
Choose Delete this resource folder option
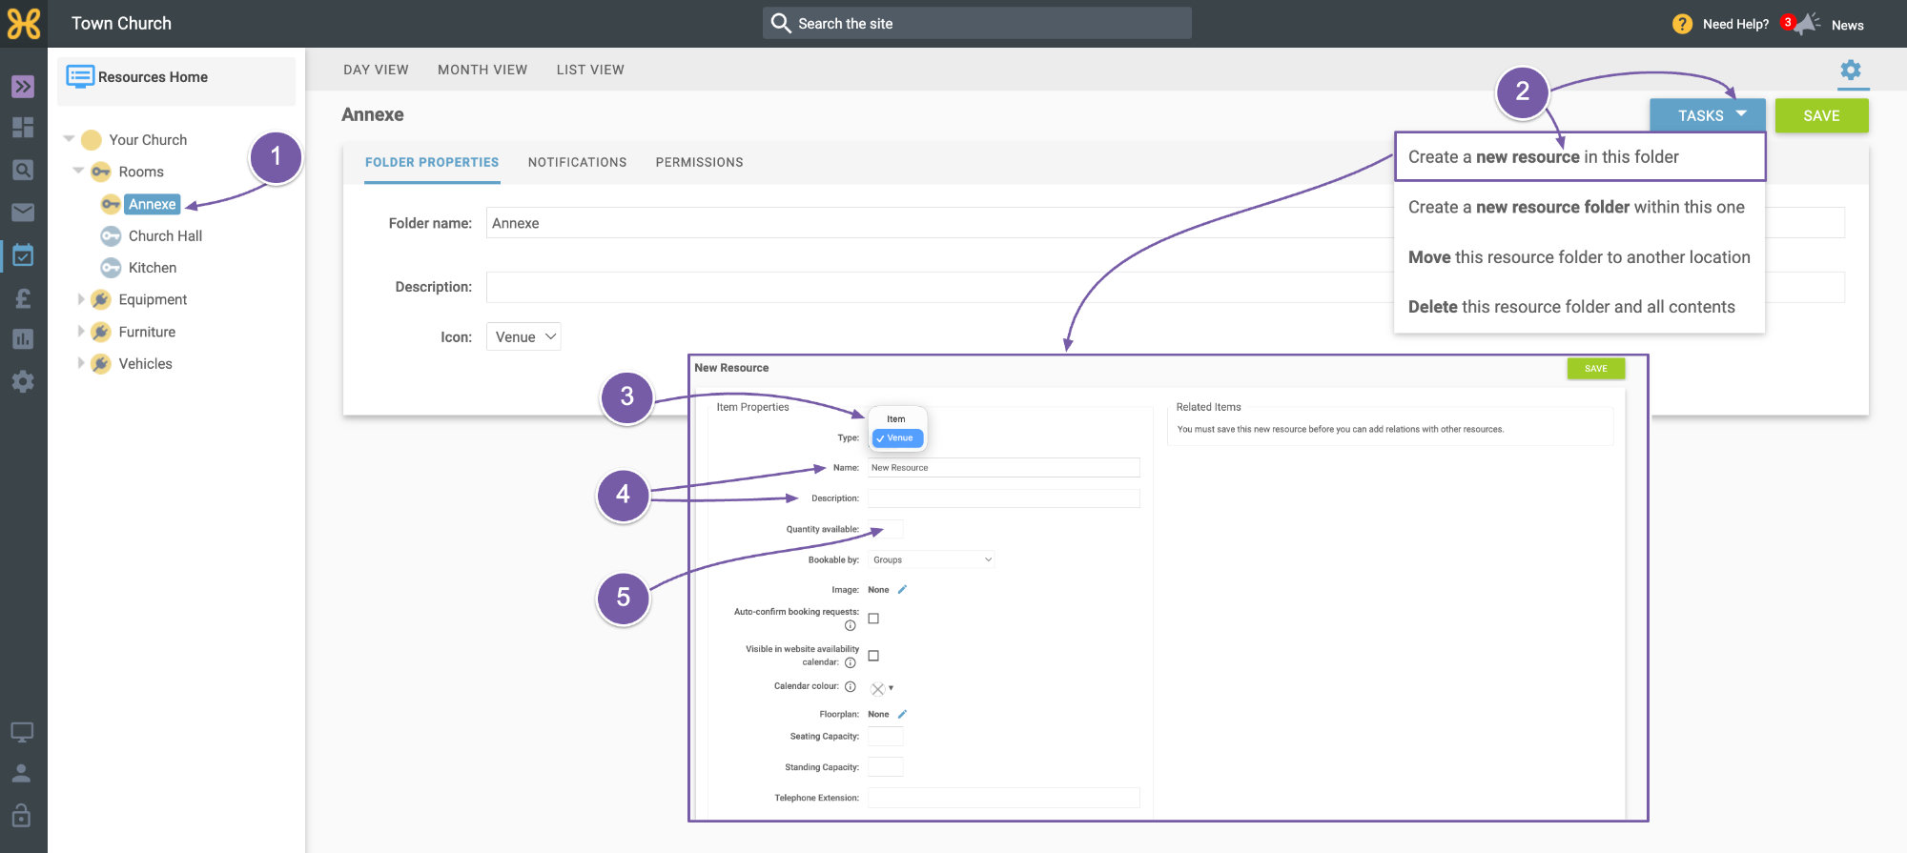[x=1580, y=307]
